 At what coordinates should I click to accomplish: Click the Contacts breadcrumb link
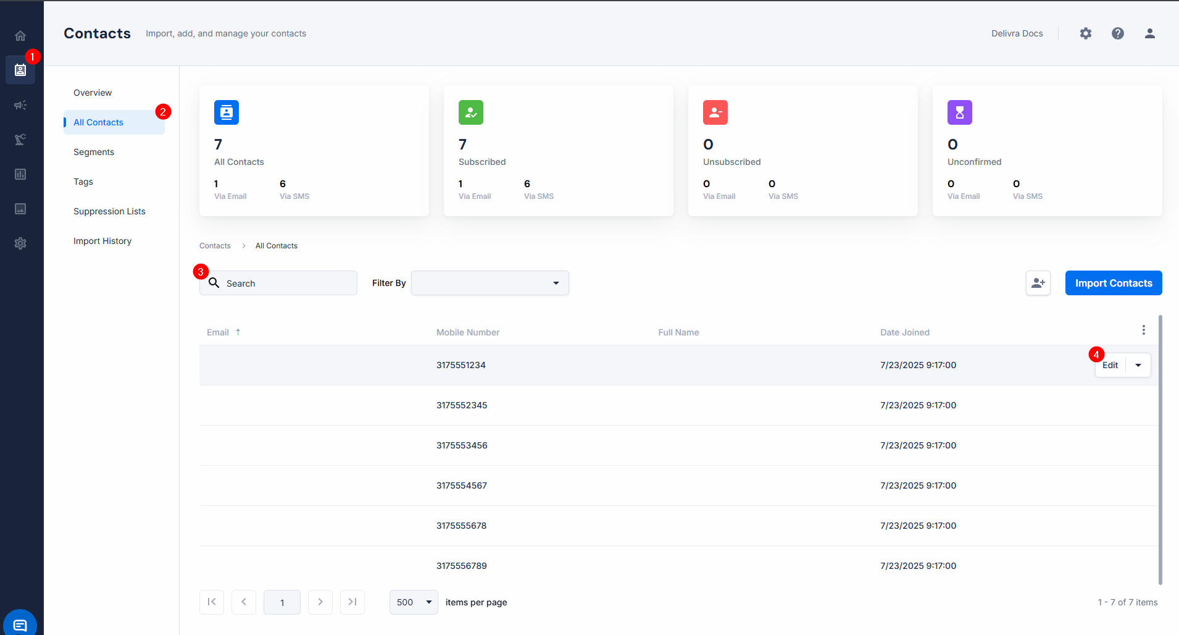(x=215, y=246)
